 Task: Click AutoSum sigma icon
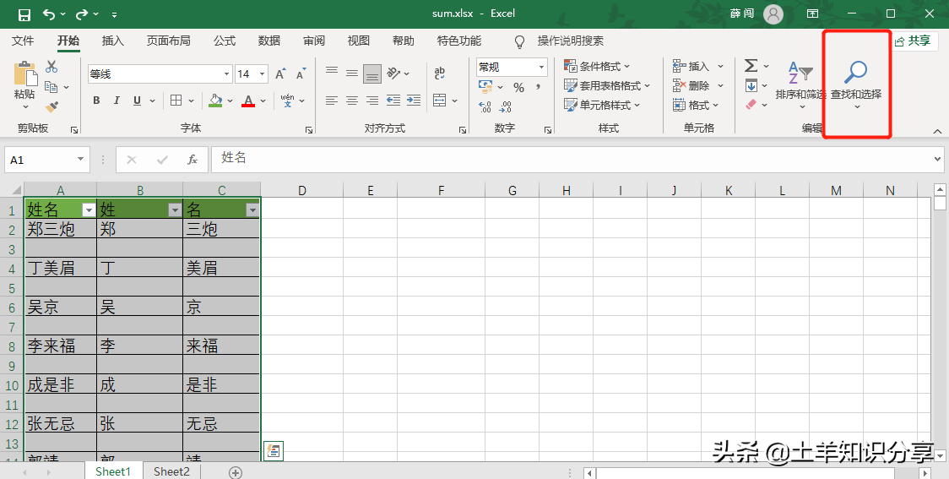click(751, 65)
